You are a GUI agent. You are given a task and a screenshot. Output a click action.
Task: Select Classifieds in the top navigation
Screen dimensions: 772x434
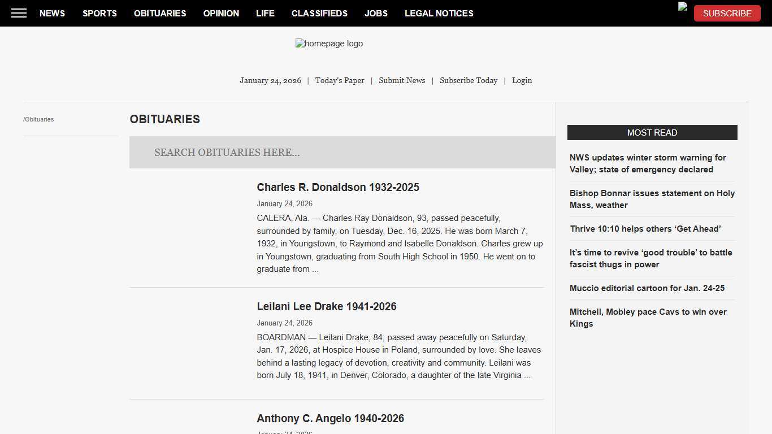[319, 13]
